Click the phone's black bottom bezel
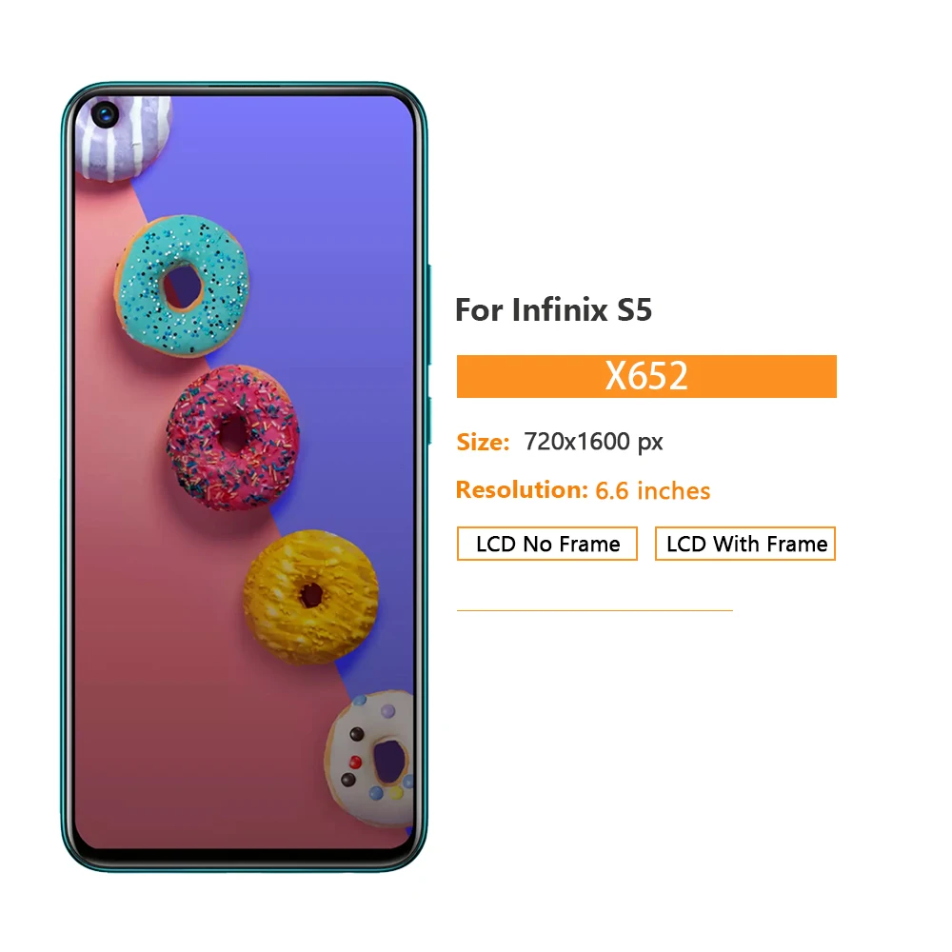The width and height of the screenshot is (952, 952). (243, 856)
